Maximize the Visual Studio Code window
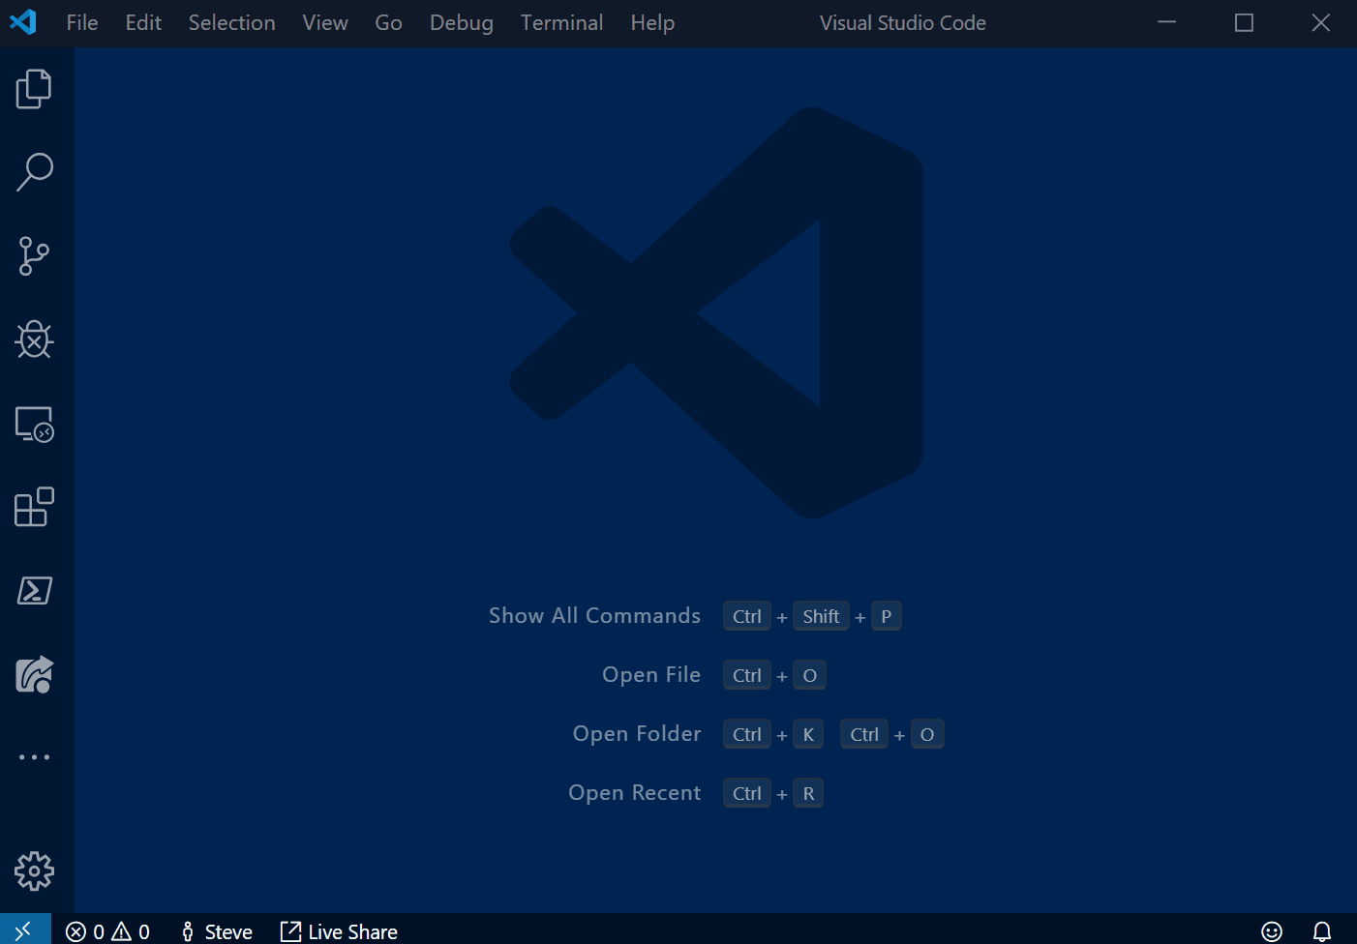This screenshot has height=944, width=1357. (1244, 22)
